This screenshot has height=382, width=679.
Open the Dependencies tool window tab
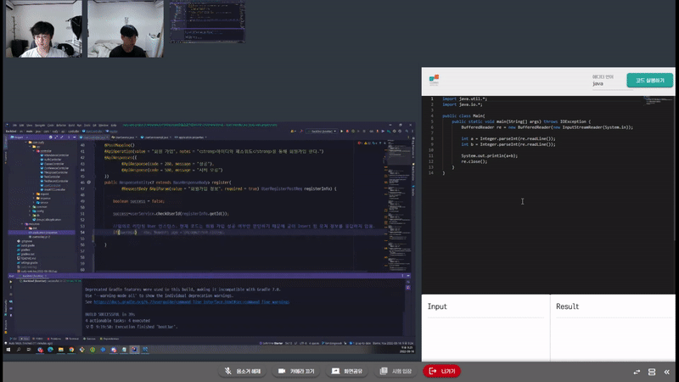point(109,339)
